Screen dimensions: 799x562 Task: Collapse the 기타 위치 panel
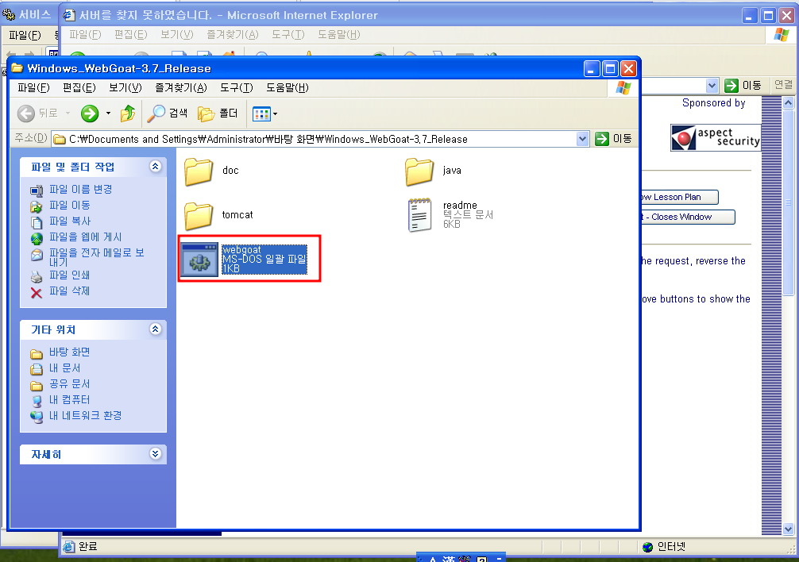(156, 329)
